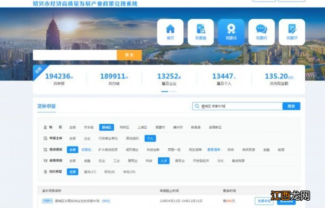This screenshot has width=325, height=208.
Task: Select 全部 in the 兑付类型 row
Action: 73,172
